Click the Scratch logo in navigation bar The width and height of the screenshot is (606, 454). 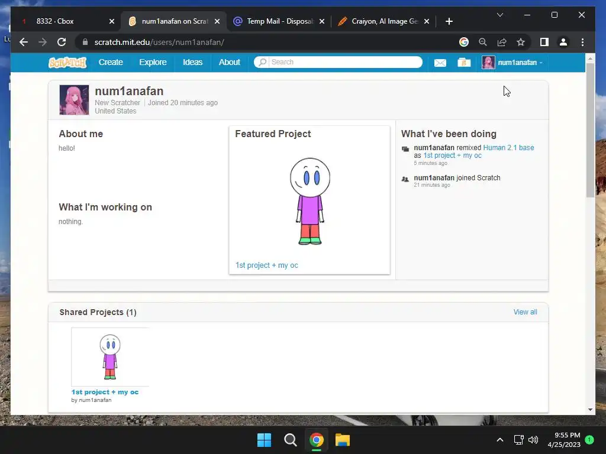(67, 63)
